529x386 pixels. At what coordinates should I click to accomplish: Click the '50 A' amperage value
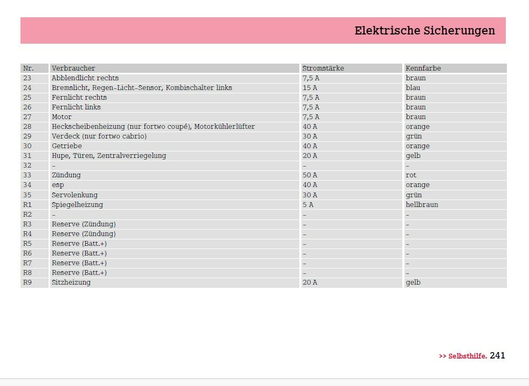point(310,175)
